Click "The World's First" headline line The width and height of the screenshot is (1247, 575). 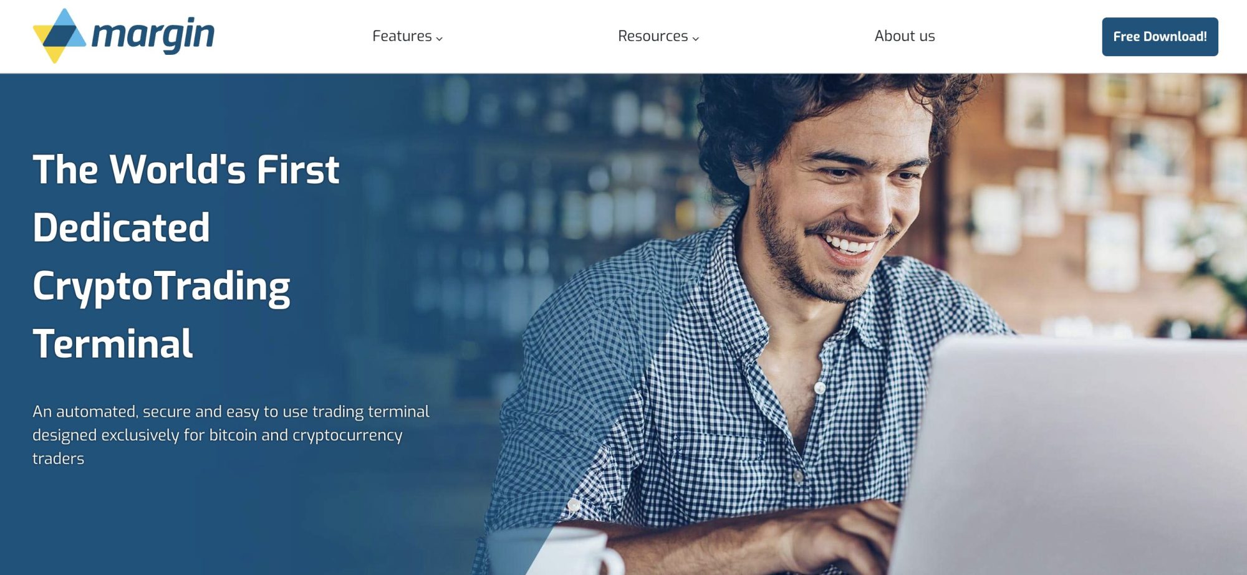[186, 169]
